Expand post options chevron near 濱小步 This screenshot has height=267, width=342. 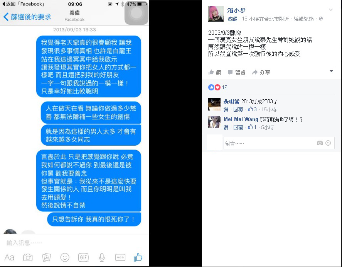tap(331, 10)
